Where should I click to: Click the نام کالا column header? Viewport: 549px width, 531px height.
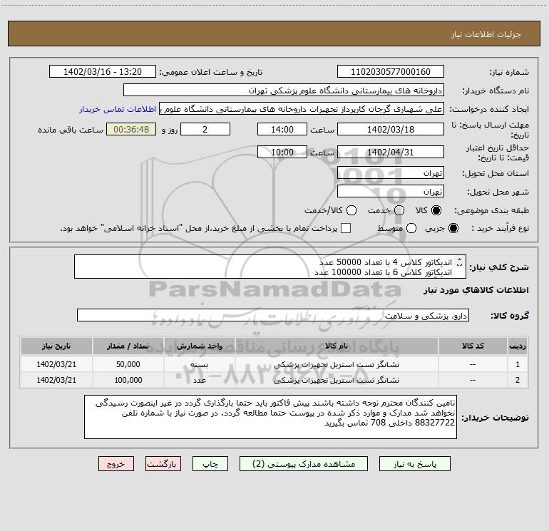pyautogui.click(x=337, y=346)
